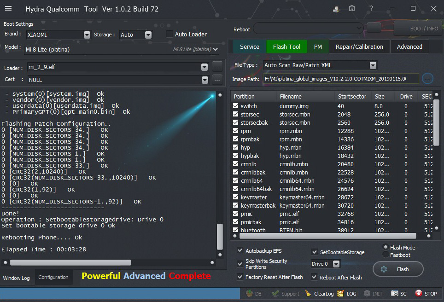Select Flash Mode radio button

386,247
